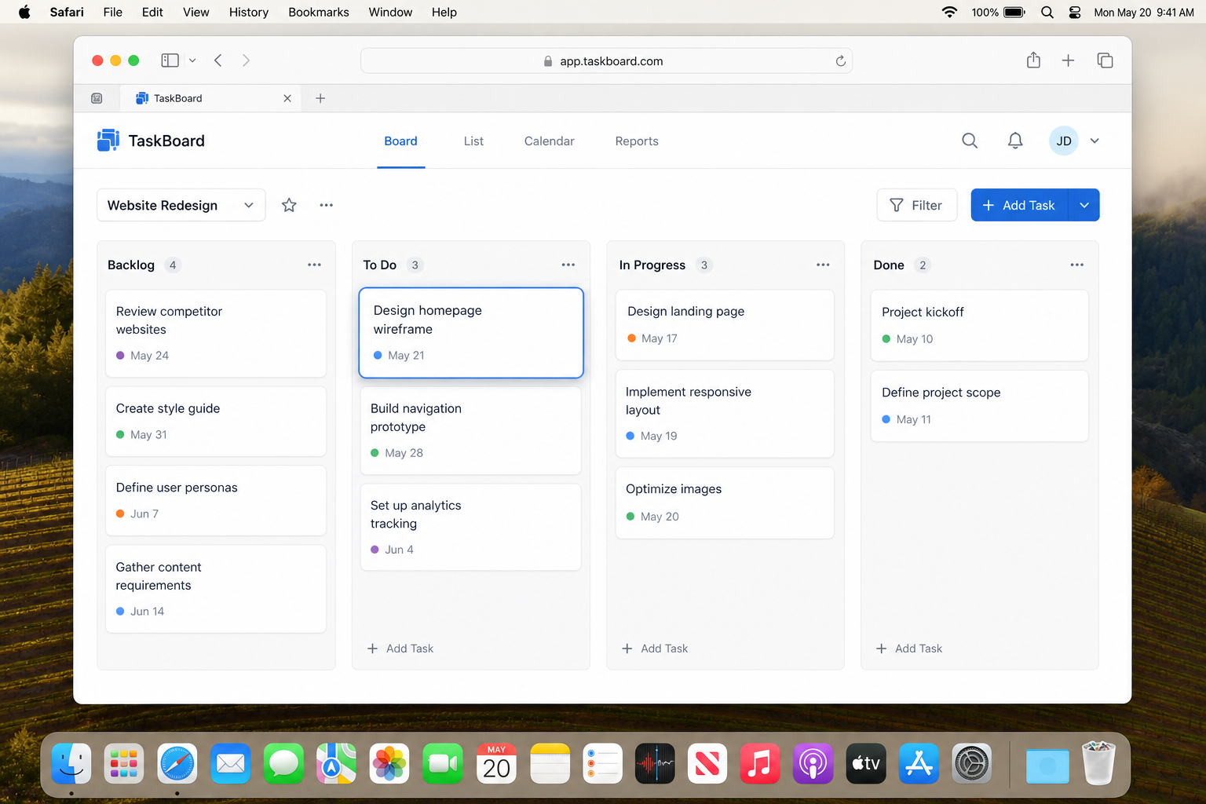Open the search icon in TaskBoard header
The image size is (1206, 804).
(970, 141)
